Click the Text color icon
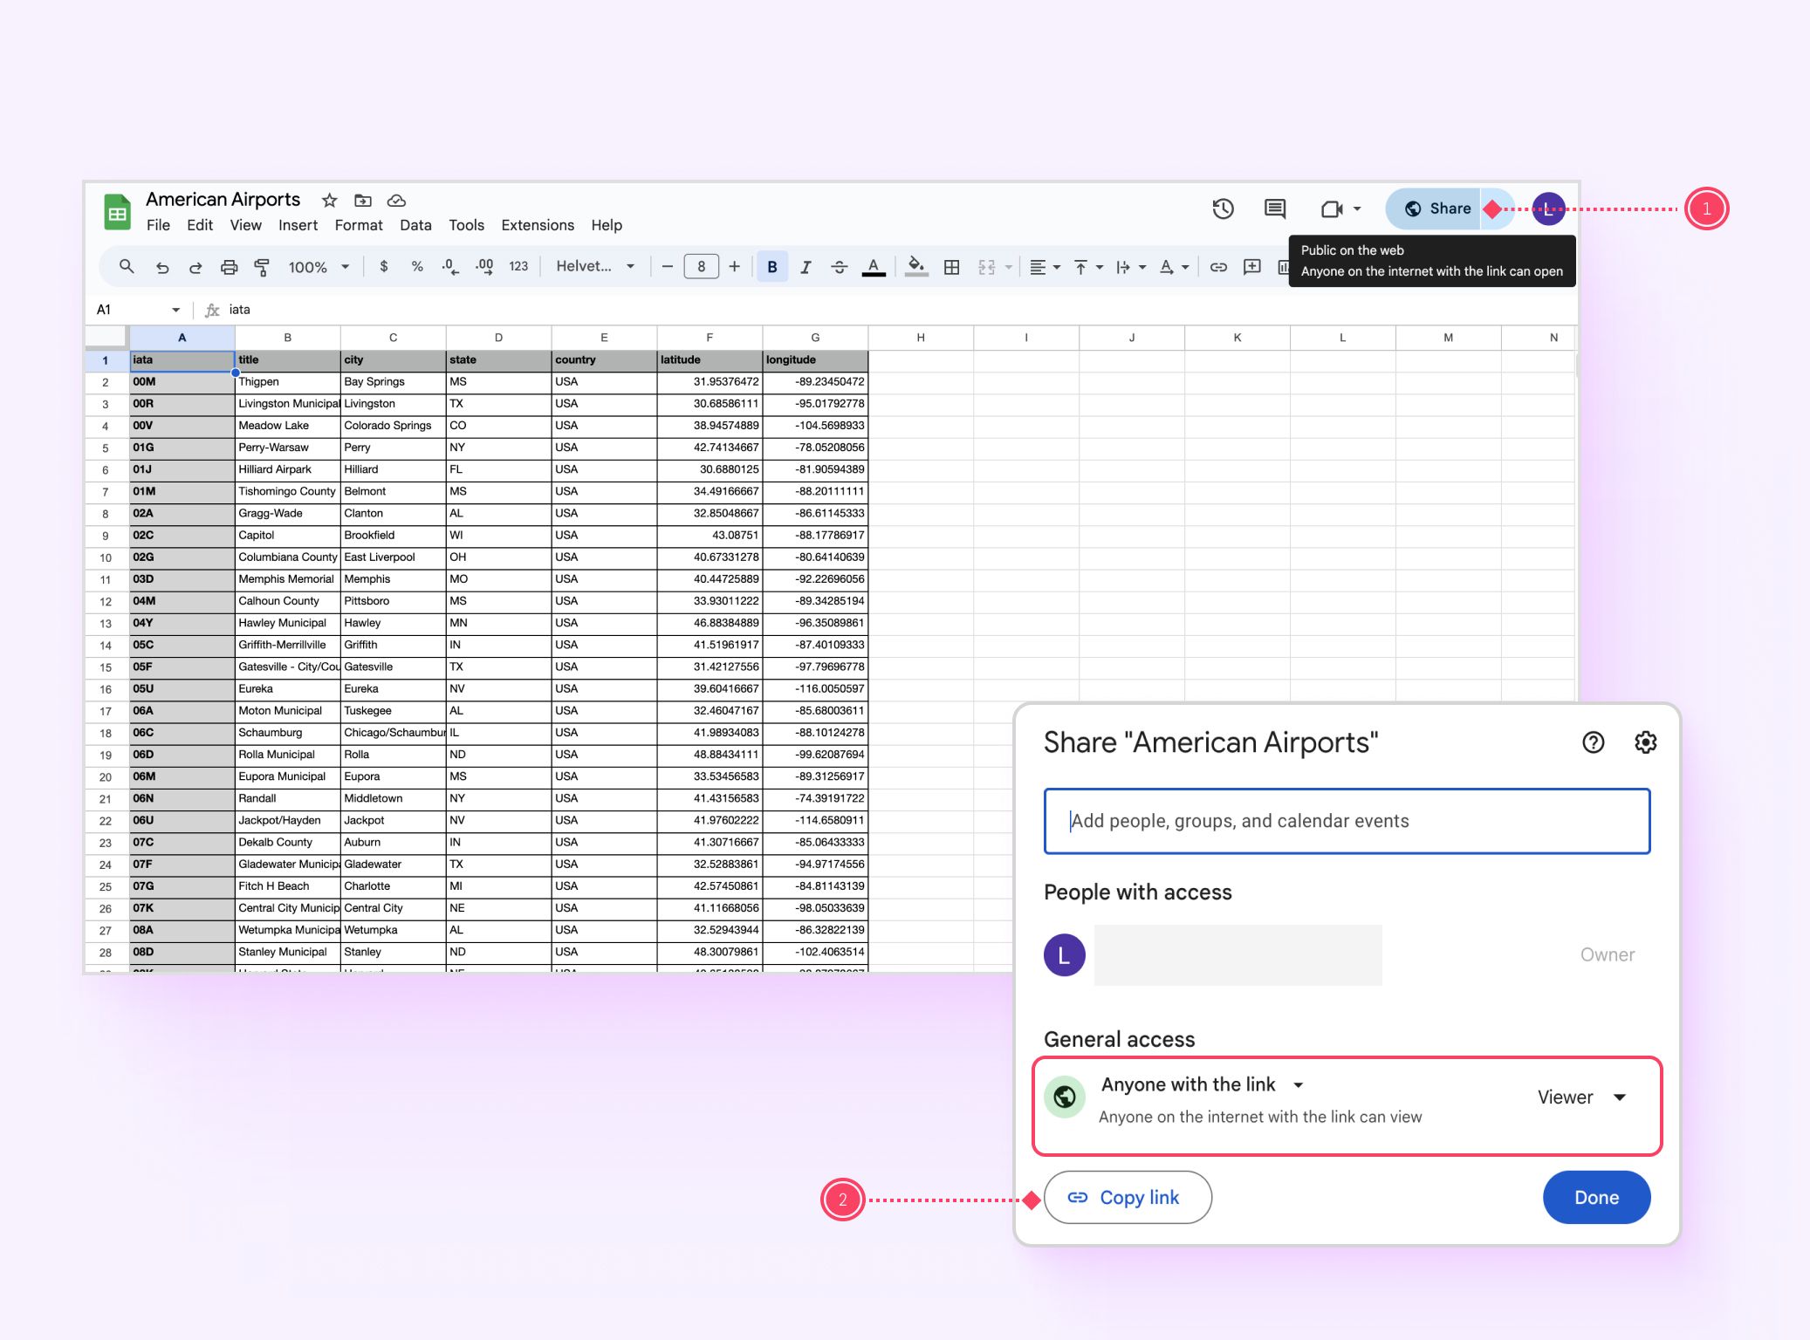 (874, 269)
